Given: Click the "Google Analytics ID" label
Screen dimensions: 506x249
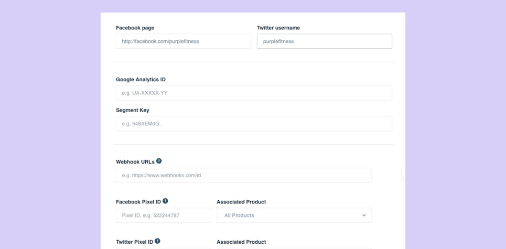Looking at the screenshot, I should click(141, 79).
